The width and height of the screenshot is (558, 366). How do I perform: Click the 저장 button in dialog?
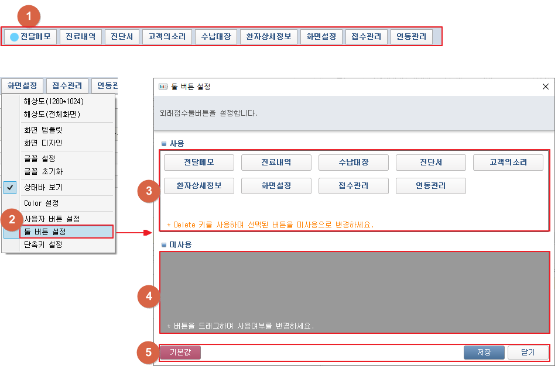click(484, 353)
